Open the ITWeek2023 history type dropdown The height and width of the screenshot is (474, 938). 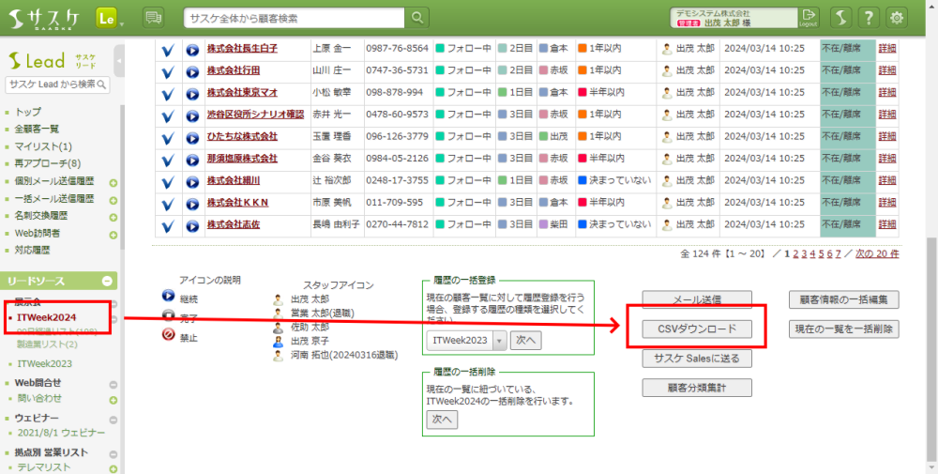[499, 340]
